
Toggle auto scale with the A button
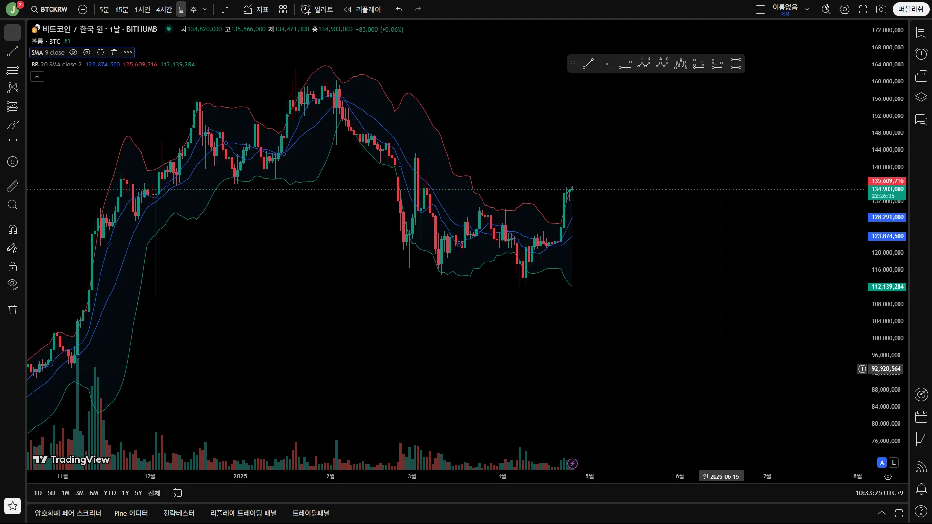(882, 462)
